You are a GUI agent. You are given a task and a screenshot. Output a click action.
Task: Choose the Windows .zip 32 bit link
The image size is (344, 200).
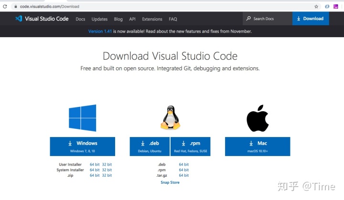point(107,176)
